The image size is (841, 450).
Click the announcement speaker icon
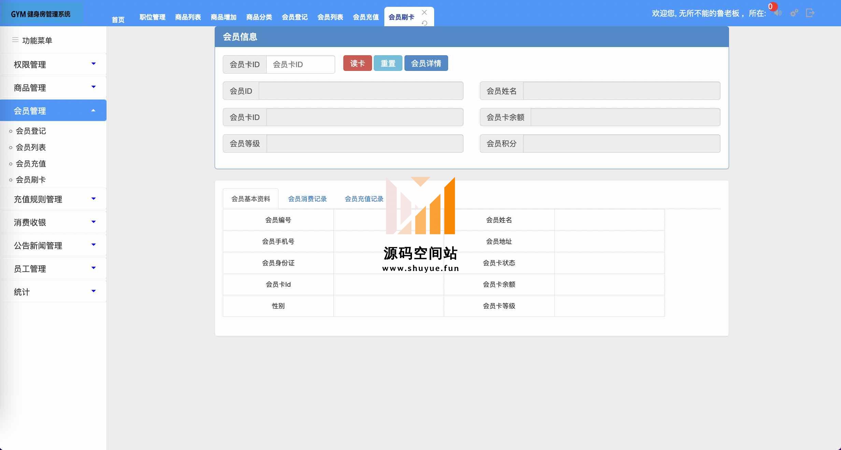pyautogui.click(x=778, y=13)
